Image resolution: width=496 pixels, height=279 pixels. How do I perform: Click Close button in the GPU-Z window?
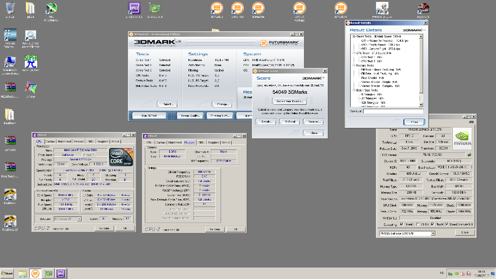coord(465,232)
